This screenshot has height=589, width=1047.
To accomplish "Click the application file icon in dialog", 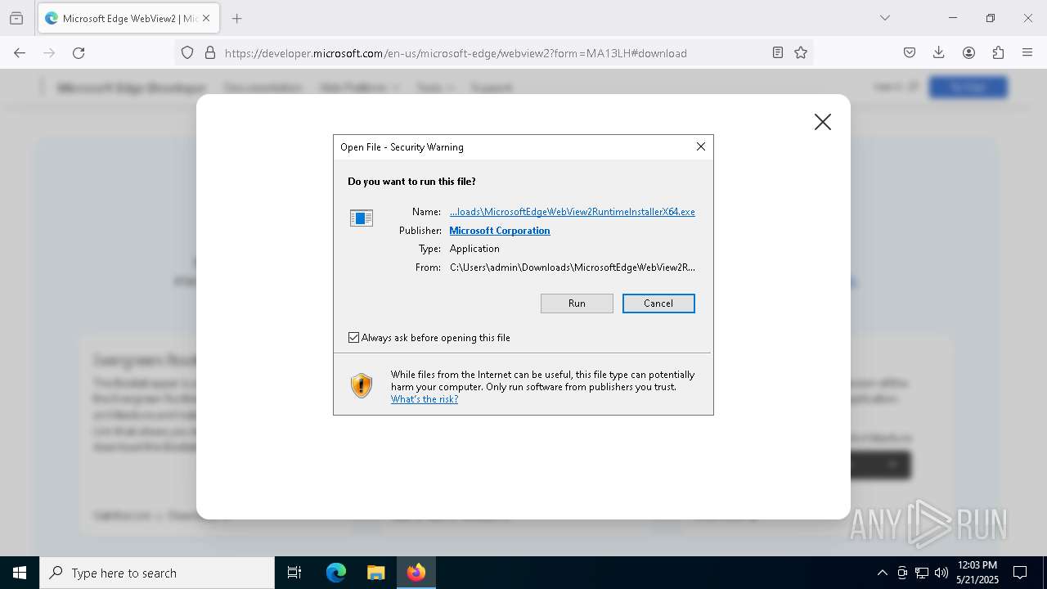I will pos(362,218).
